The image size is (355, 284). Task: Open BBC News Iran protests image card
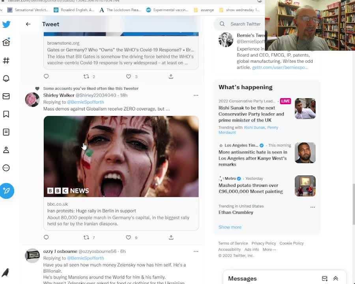click(121, 156)
